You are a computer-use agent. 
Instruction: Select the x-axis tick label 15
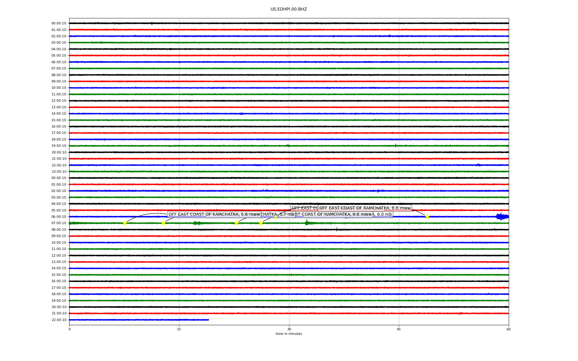pos(179,329)
